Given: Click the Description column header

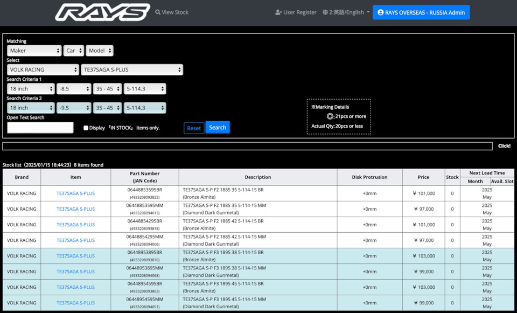Looking at the screenshot, I should [258, 177].
